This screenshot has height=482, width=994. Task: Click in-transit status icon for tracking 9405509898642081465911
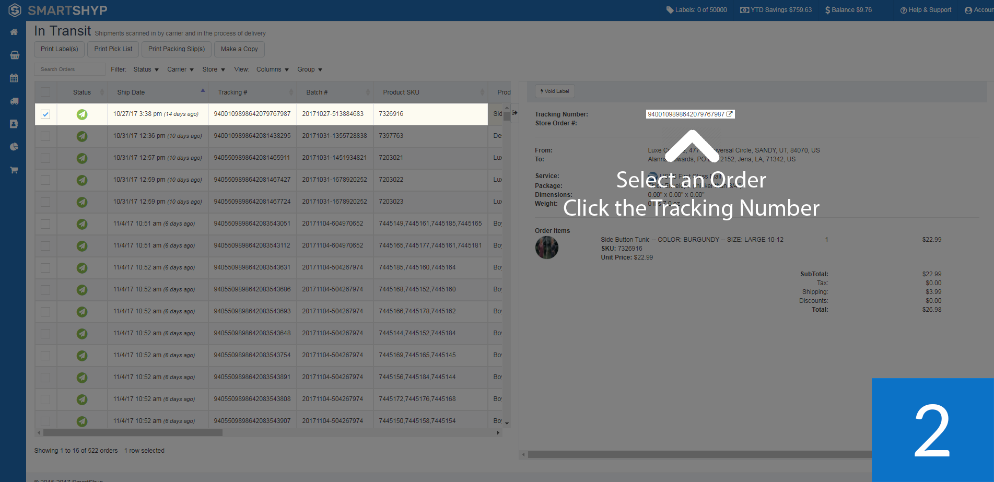82,158
